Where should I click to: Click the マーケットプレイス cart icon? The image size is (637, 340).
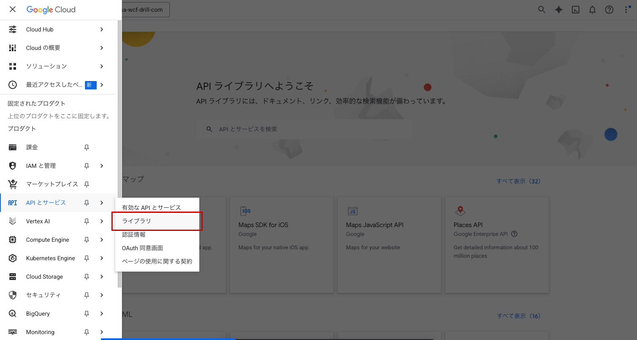(13, 184)
